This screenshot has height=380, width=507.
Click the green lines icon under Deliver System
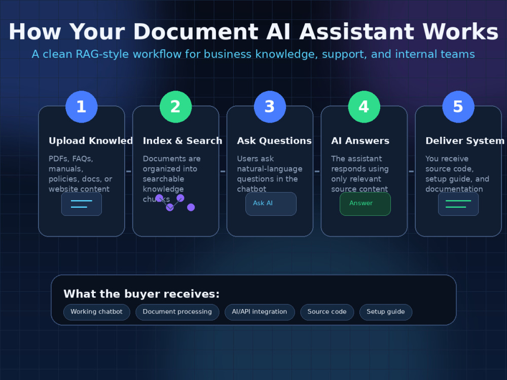[x=458, y=204]
